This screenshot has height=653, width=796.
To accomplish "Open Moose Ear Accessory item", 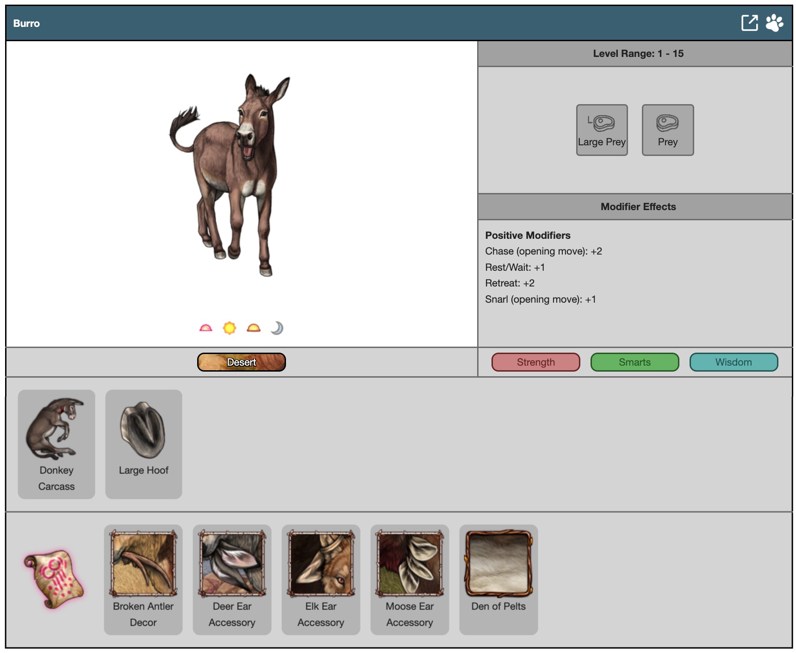I will (410, 579).
